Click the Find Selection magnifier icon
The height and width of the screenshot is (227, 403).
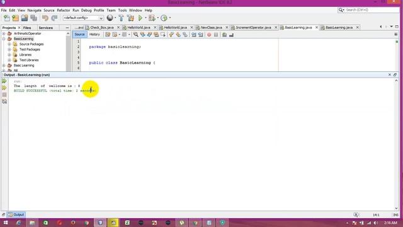click(136, 35)
